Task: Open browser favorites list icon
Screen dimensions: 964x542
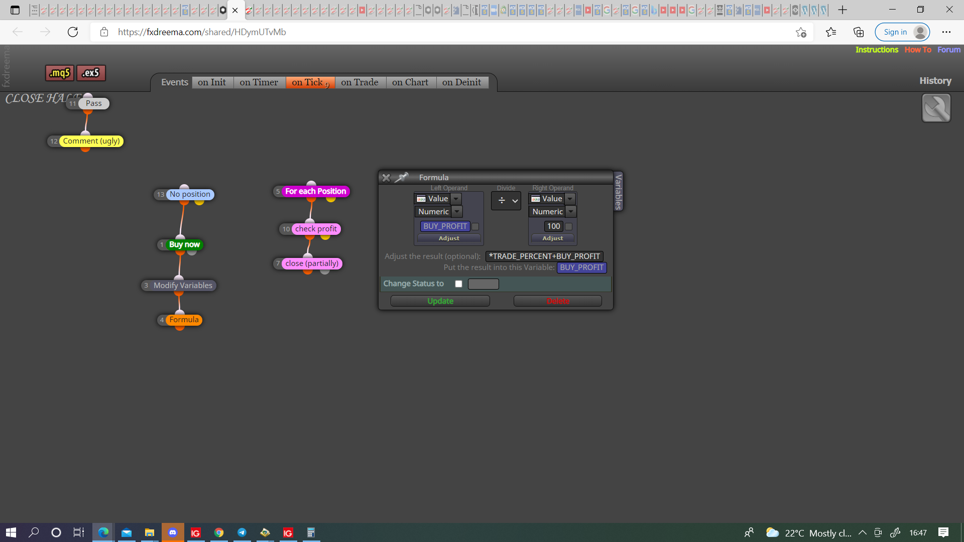Action: (831, 32)
